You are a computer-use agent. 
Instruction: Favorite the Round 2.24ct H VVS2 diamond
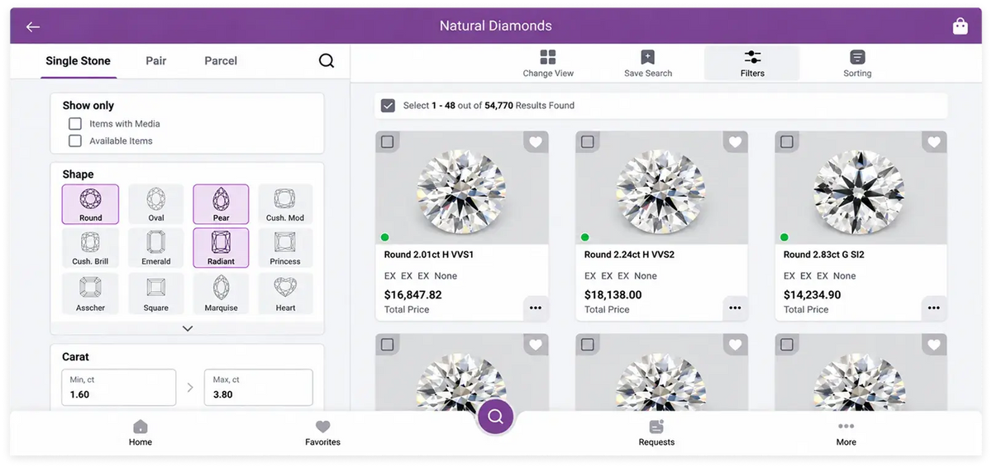point(735,142)
